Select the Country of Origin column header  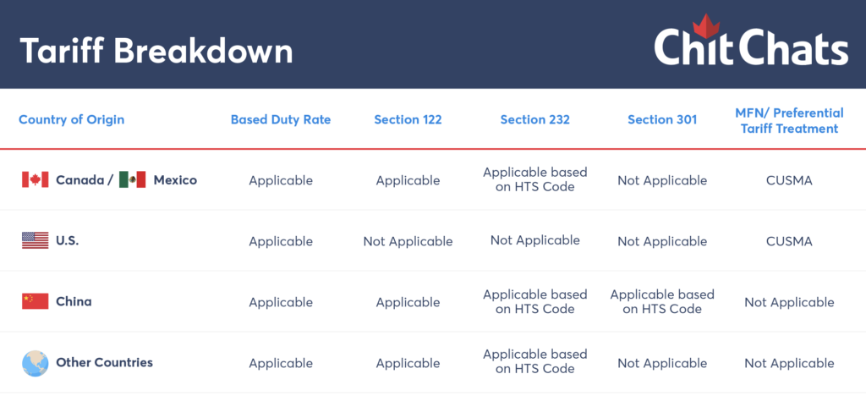tap(71, 119)
